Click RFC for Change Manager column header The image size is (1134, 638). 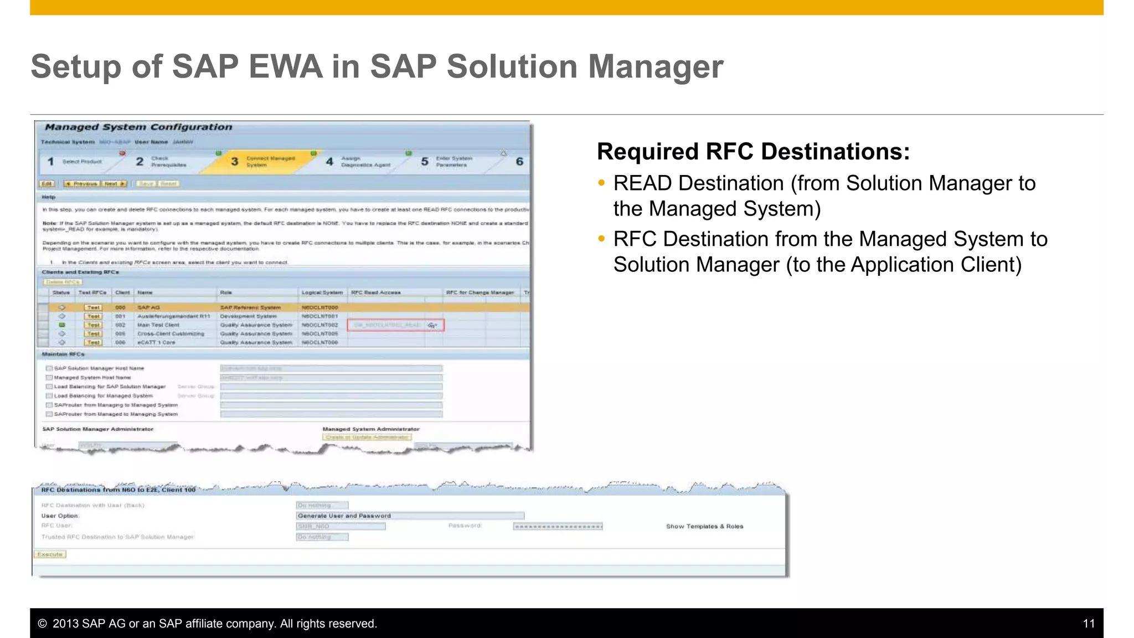point(480,292)
